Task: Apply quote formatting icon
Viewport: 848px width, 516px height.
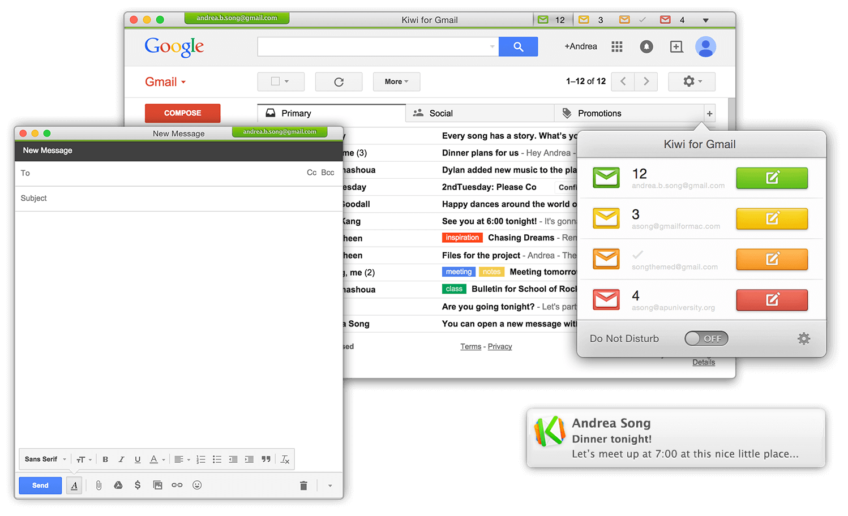Action: tap(266, 459)
